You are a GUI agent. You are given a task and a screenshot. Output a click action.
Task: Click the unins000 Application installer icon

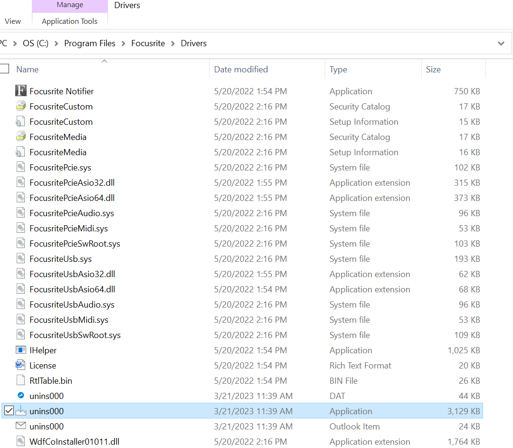pyautogui.click(x=20, y=411)
